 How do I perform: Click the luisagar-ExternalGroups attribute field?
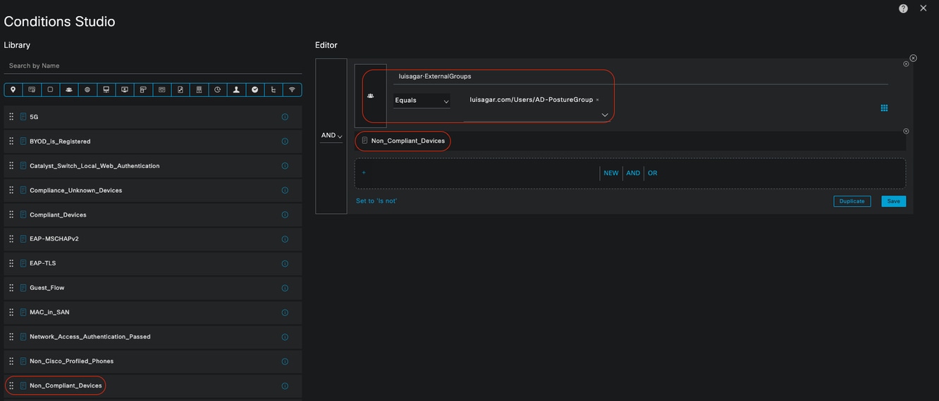pos(640,76)
